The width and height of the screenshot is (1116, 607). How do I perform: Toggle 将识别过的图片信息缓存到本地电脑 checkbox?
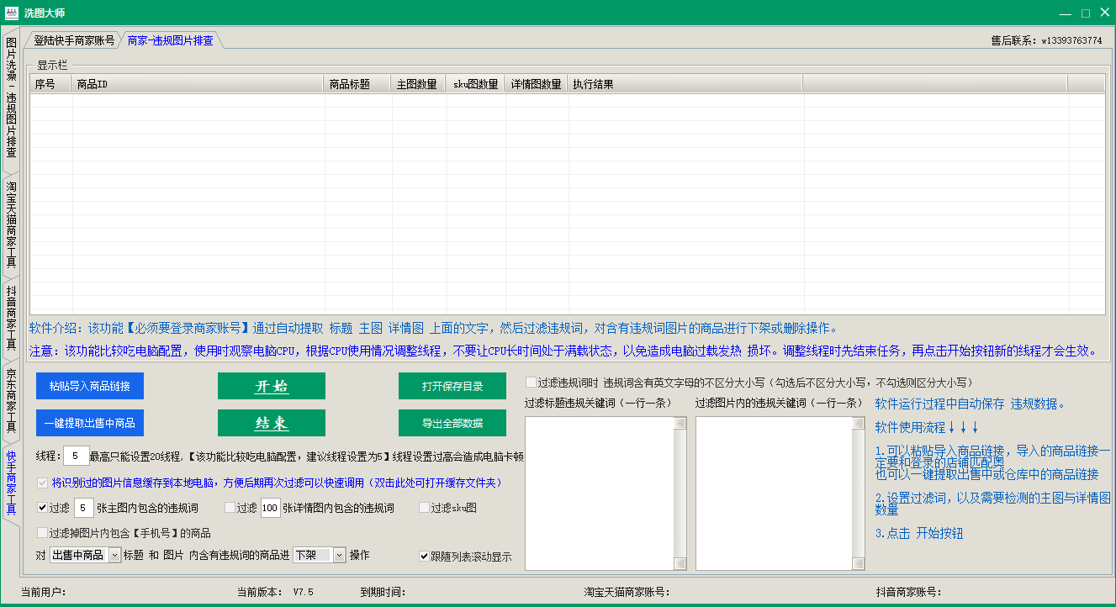[43, 483]
